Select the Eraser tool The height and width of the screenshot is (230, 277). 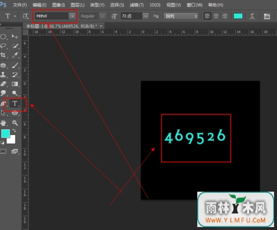3,84
